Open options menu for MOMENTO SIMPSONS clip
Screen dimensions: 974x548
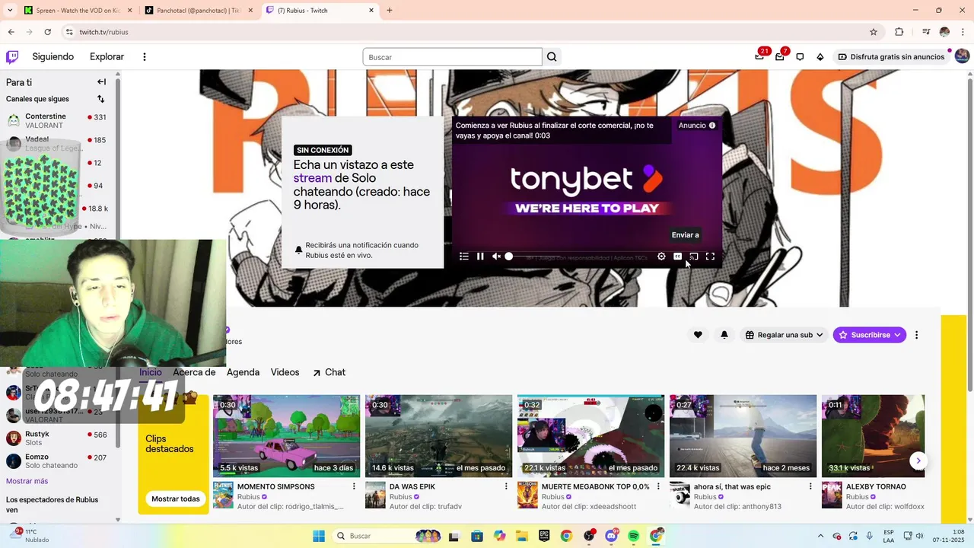[354, 486]
